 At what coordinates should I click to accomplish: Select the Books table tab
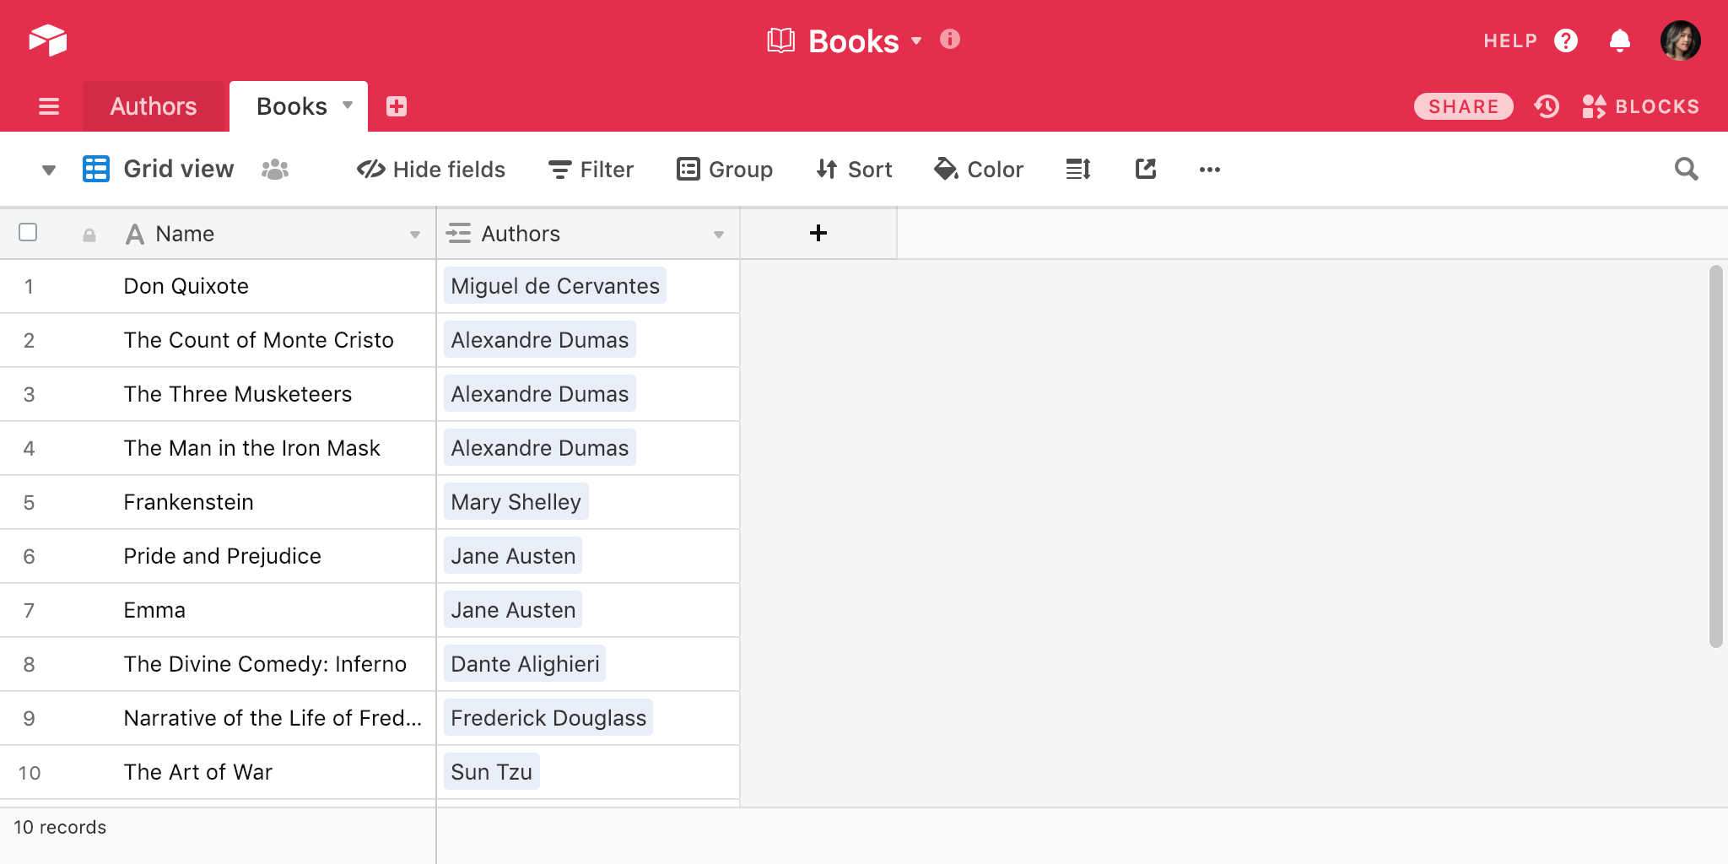[x=292, y=106]
